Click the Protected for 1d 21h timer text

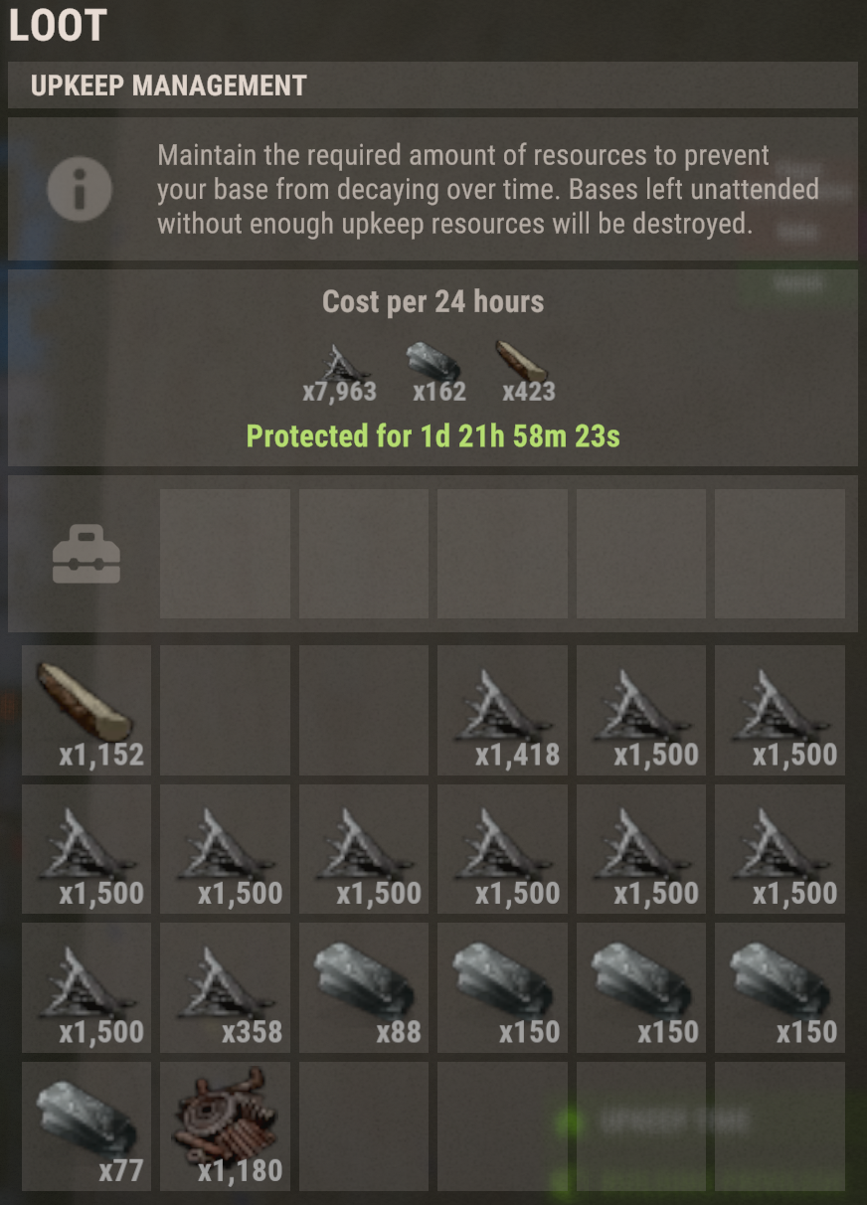[433, 435]
